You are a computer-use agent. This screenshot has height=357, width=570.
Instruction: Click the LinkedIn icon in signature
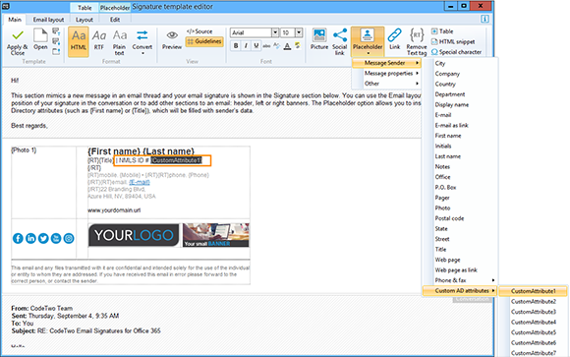coord(30,238)
